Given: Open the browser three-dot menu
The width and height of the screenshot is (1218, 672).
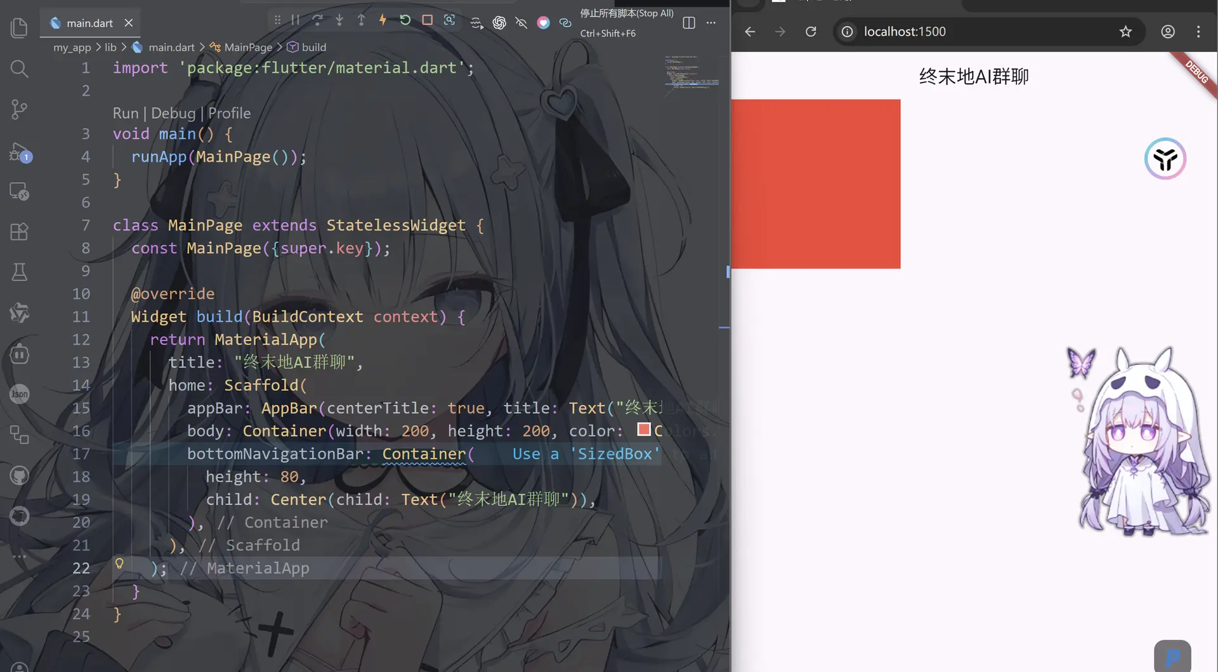Looking at the screenshot, I should [x=1198, y=32].
